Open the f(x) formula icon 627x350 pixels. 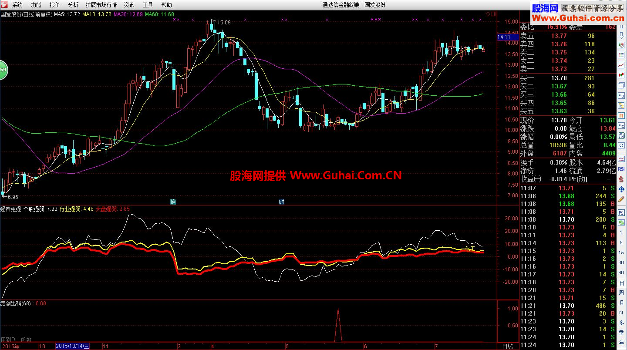621,135
